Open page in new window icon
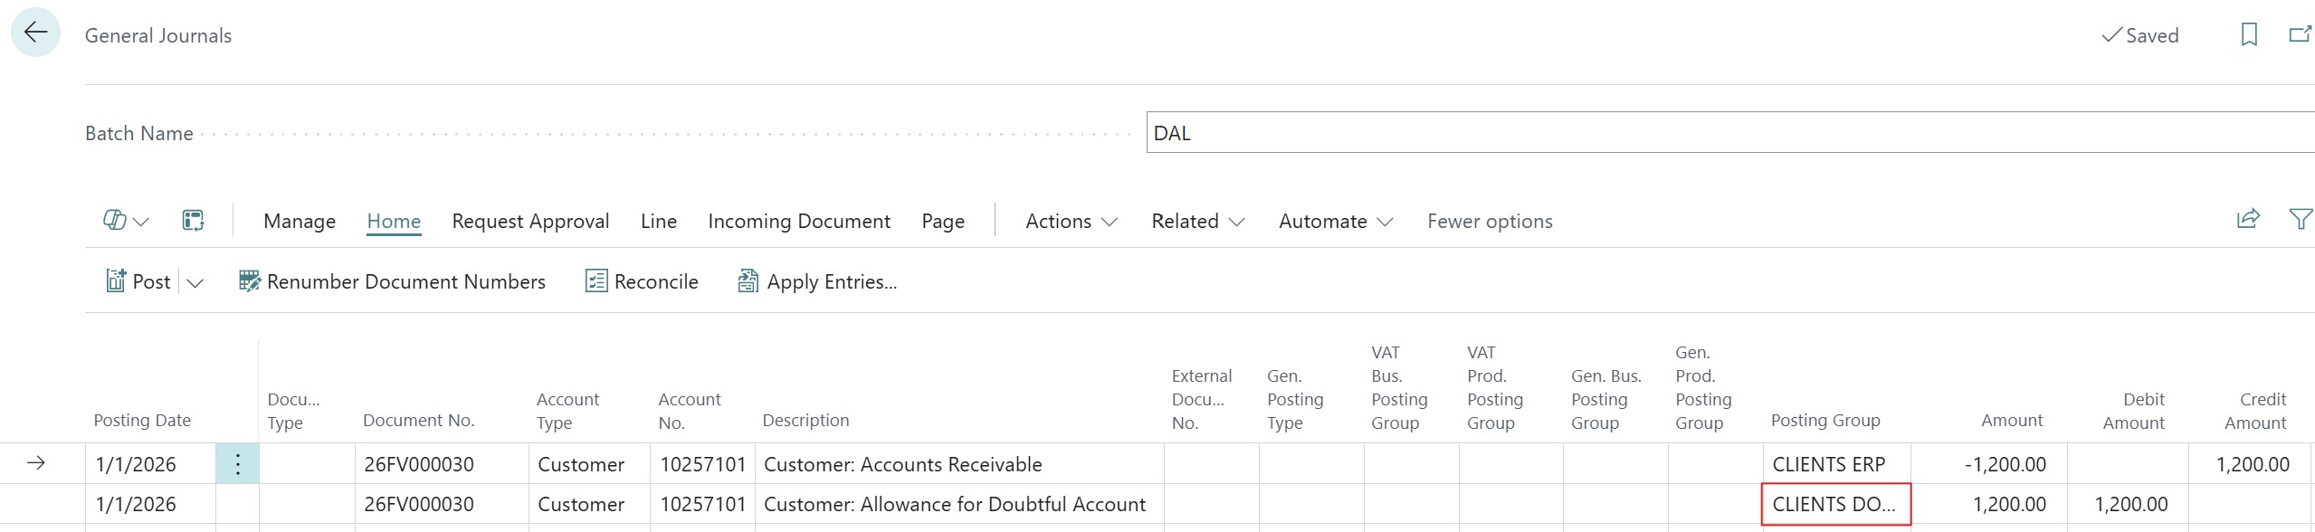The image size is (2315, 532). 2299,35
